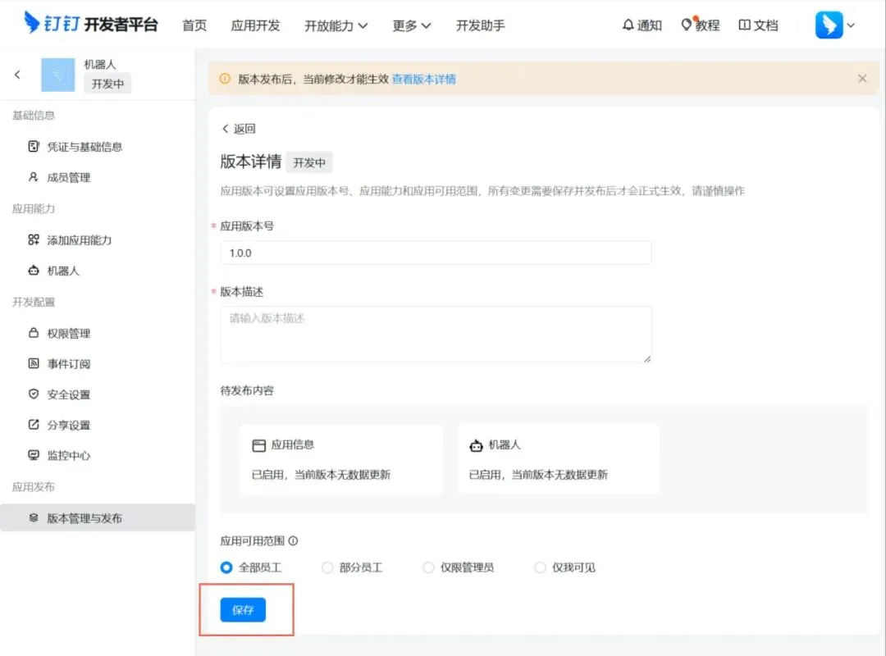Screen dimensions: 886x656
Task: Click the info icon beside 应用可用范围
Action: tap(293, 540)
